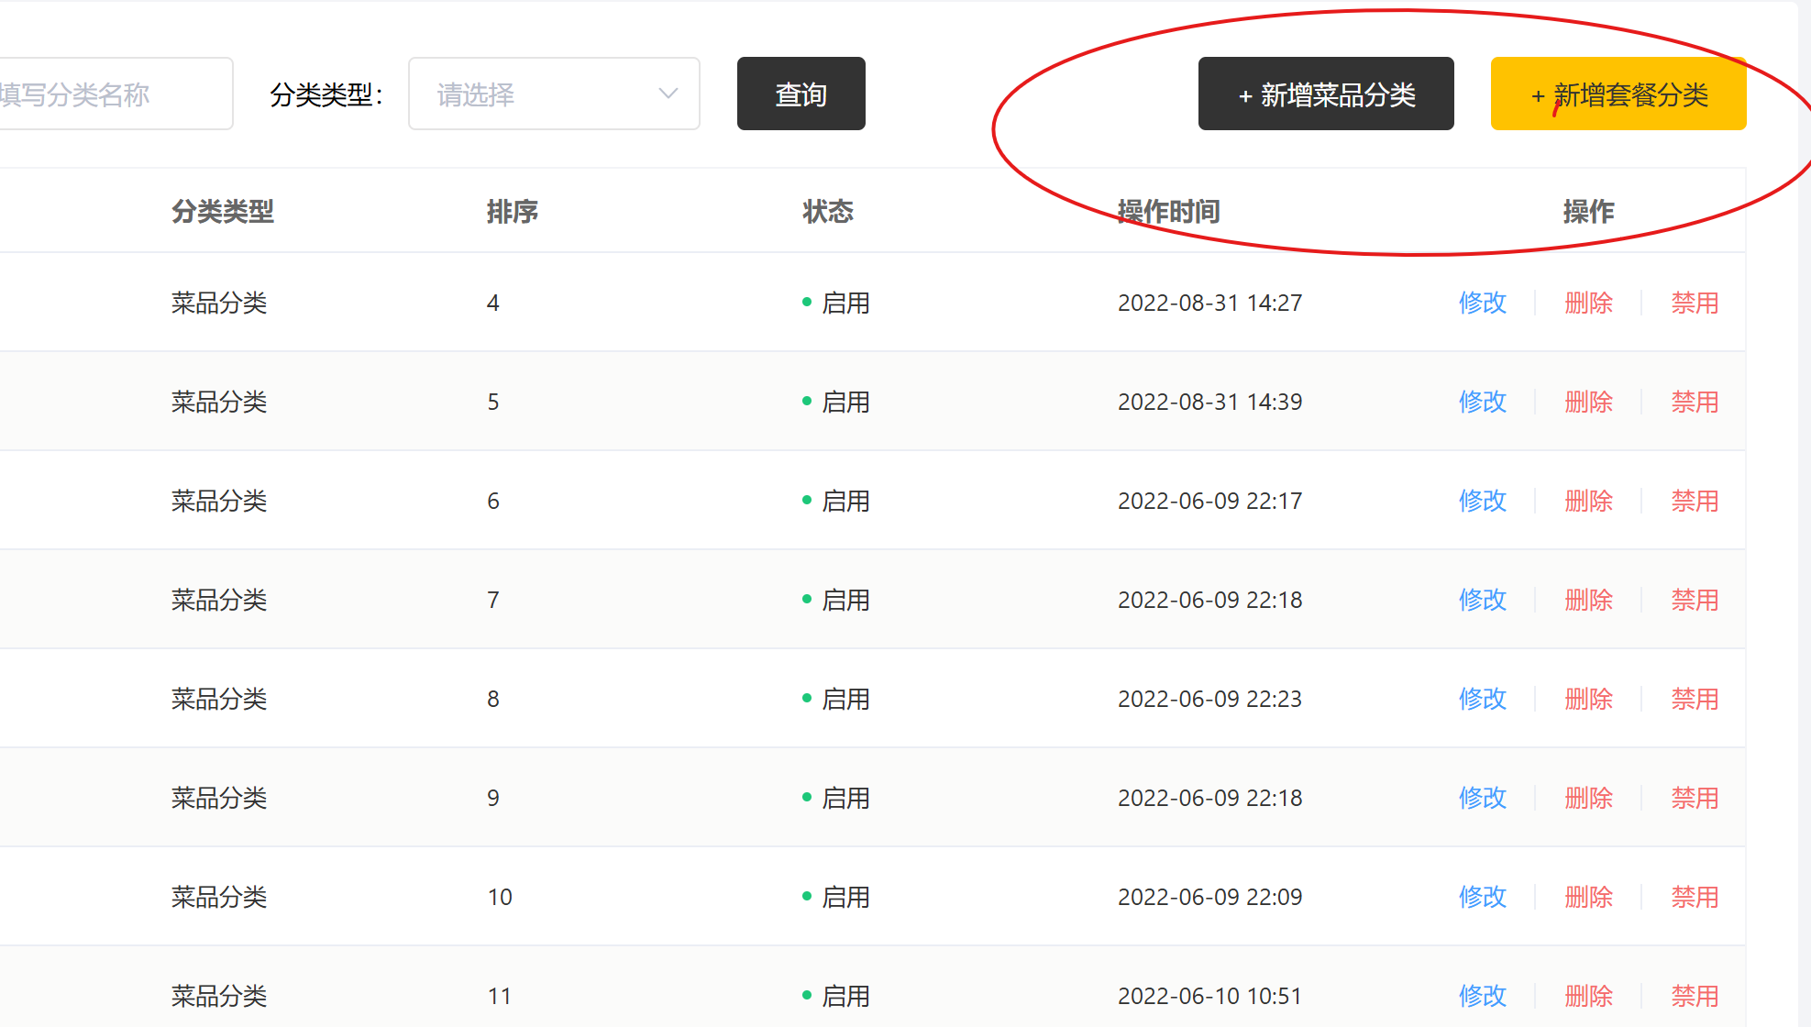Click 修改 for row with sort 5
This screenshot has width=1811, height=1027.
pos(1482,402)
